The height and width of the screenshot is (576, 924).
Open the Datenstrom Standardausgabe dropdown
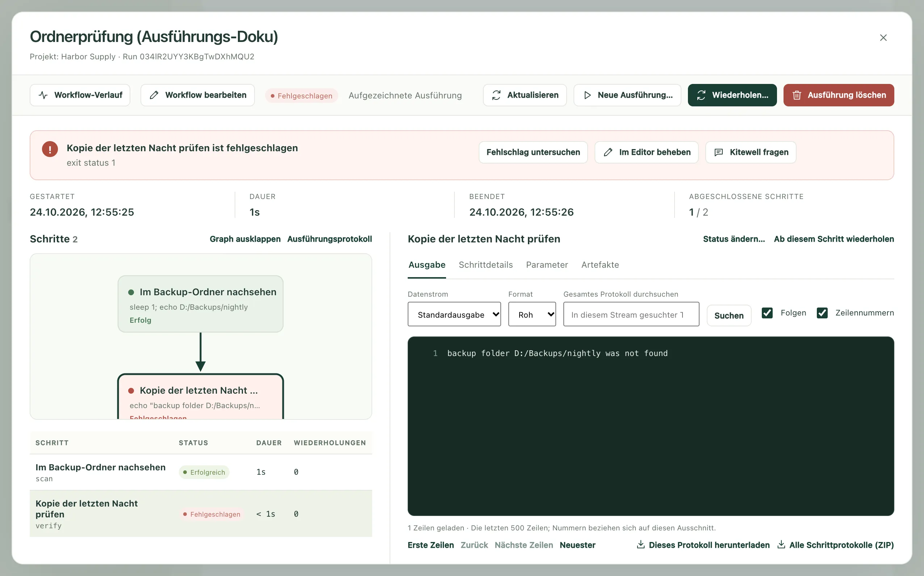pyautogui.click(x=454, y=314)
